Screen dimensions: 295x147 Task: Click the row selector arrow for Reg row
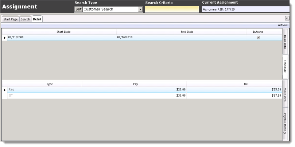(5, 89)
